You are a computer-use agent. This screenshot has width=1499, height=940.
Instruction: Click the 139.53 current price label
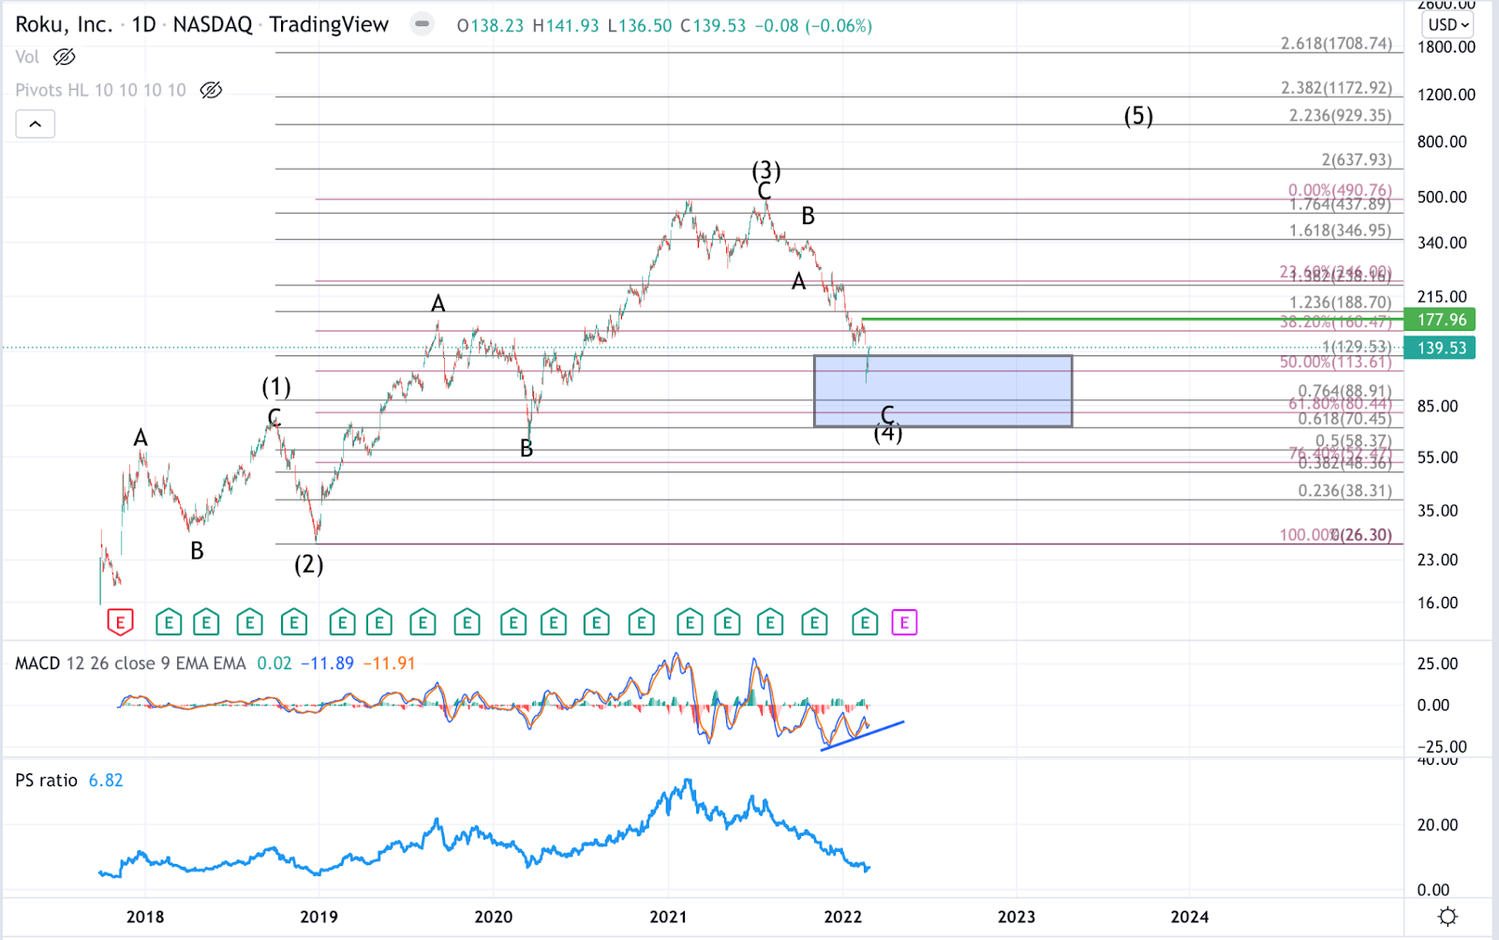[x=1440, y=348]
